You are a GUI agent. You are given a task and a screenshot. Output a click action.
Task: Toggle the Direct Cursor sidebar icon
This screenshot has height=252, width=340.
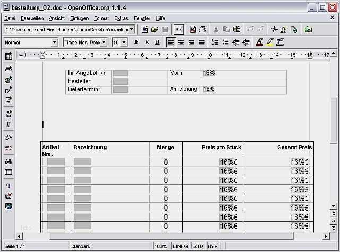(x=8, y=124)
